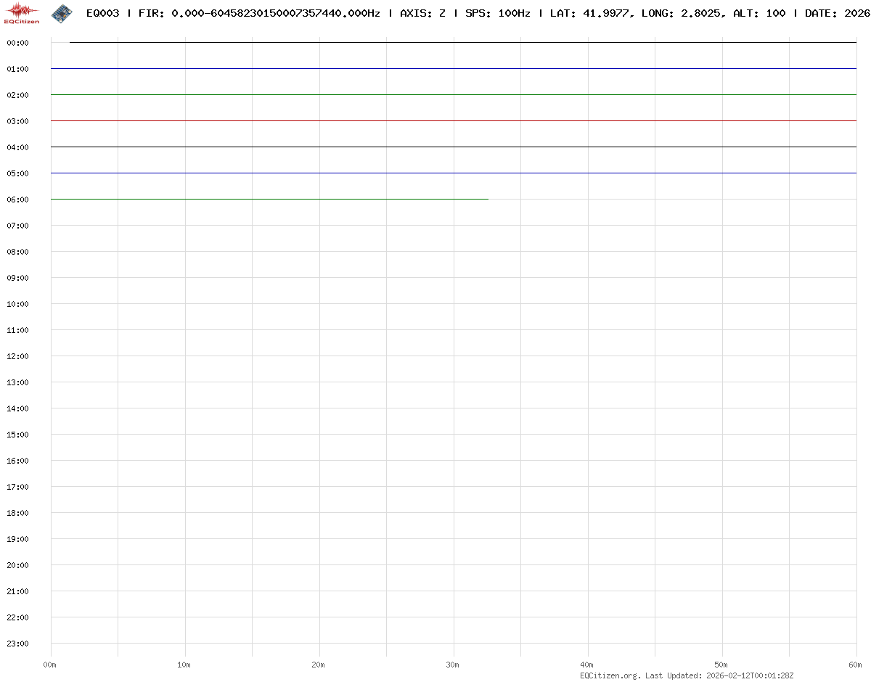The width and height of the screenshot is (871, 682).
Task: Click the 23:00 hour row label
Action: [17, 644]
